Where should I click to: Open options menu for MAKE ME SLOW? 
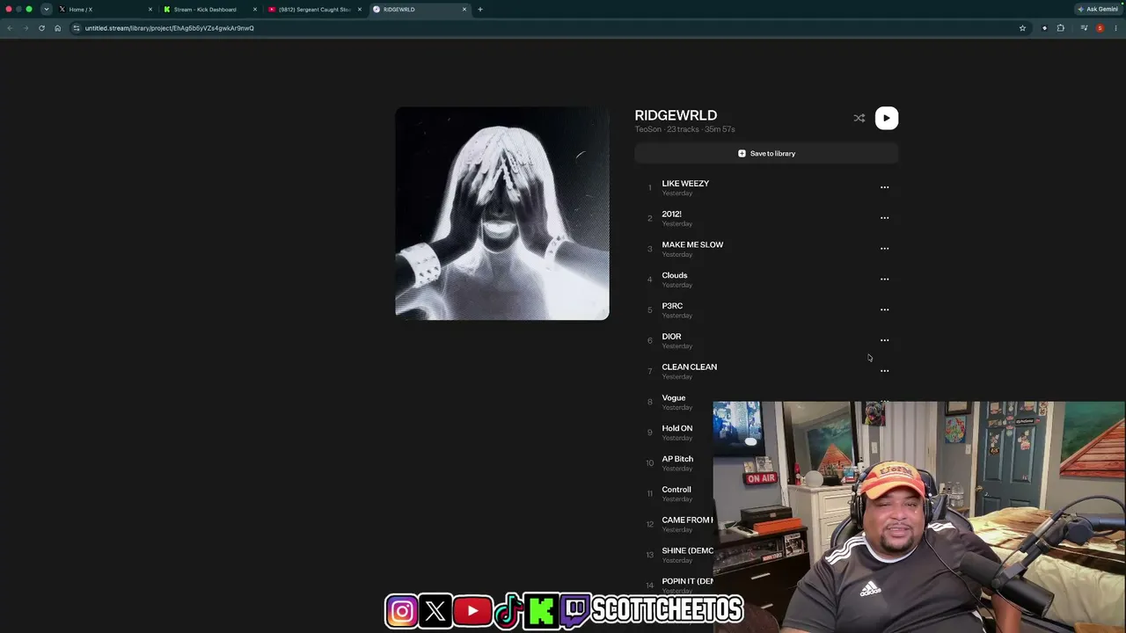click(884, 249)
